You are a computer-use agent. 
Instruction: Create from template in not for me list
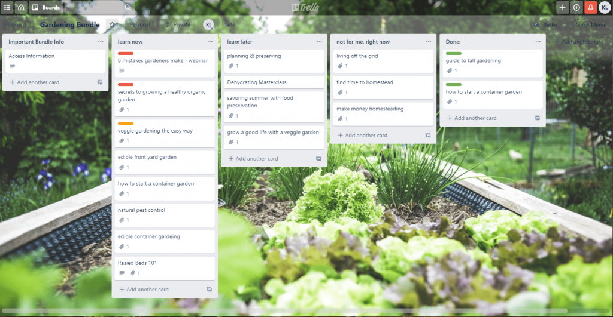pos(428,136)
